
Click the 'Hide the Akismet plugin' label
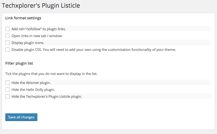31,83
